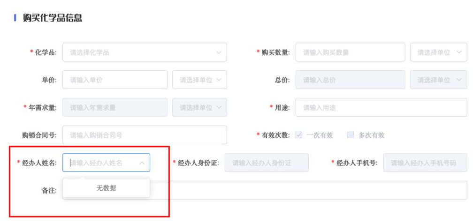Screen dimensions: 473x223
Task: Click the 总价 input field
Action: [350, 80]
